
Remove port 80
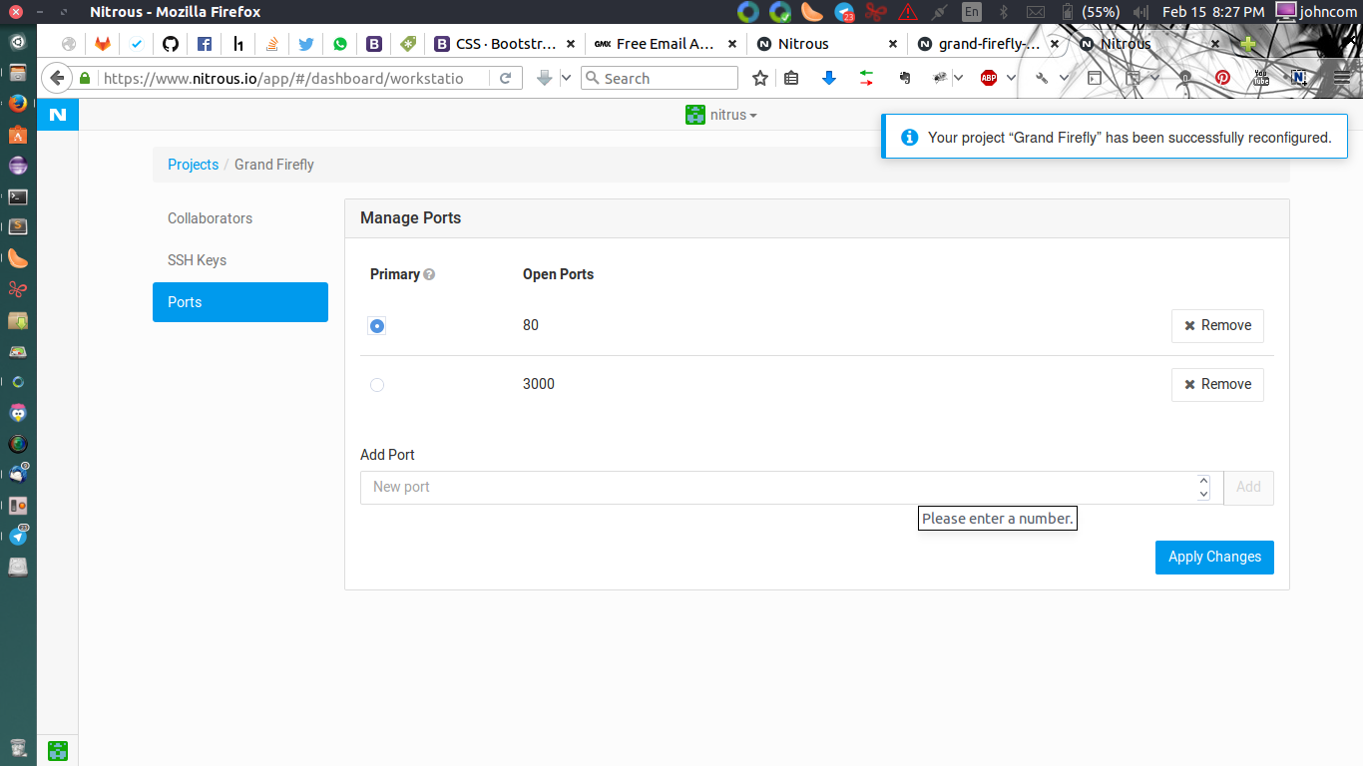coord(1217,326)
